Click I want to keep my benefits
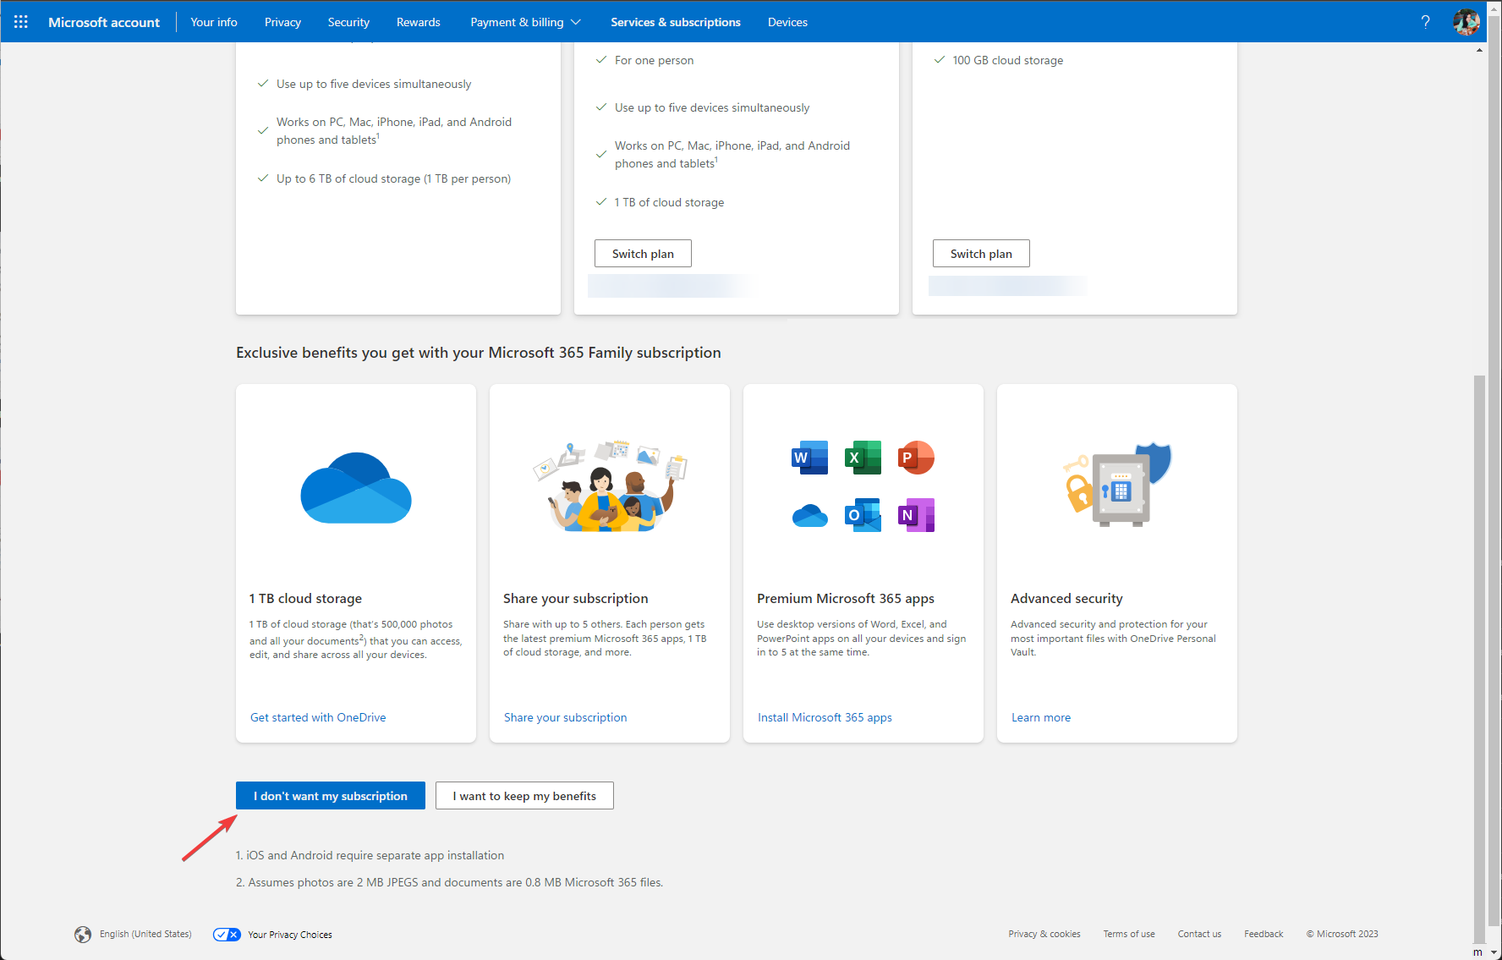This screenshot has width=1502, height=960. click(524, 796)
